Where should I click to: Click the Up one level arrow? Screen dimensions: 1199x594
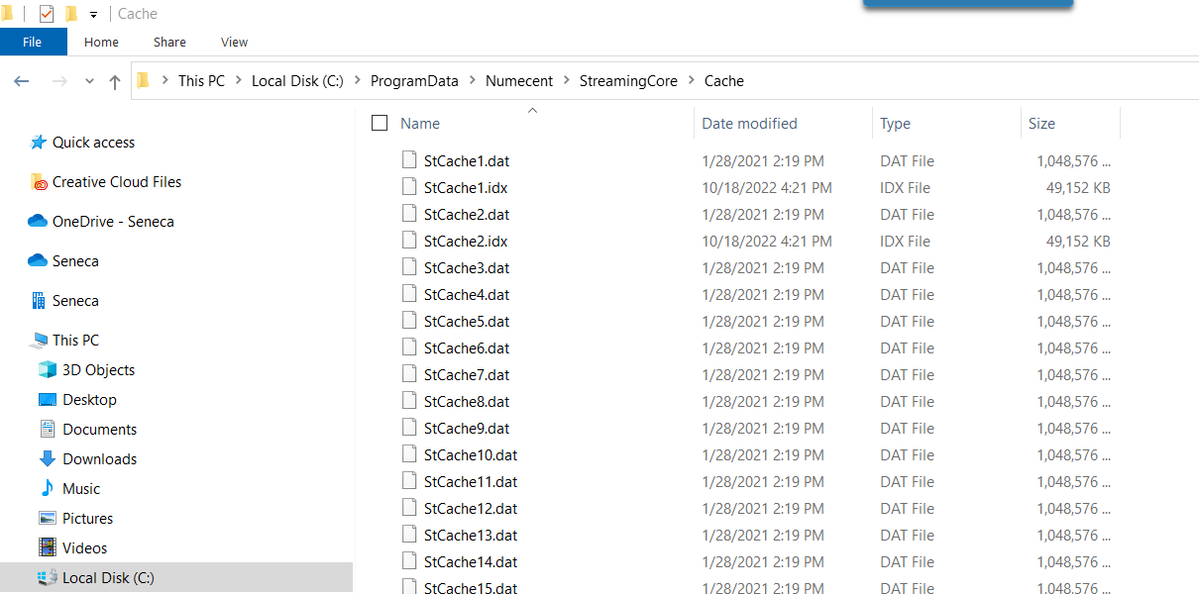pos(115,81)
